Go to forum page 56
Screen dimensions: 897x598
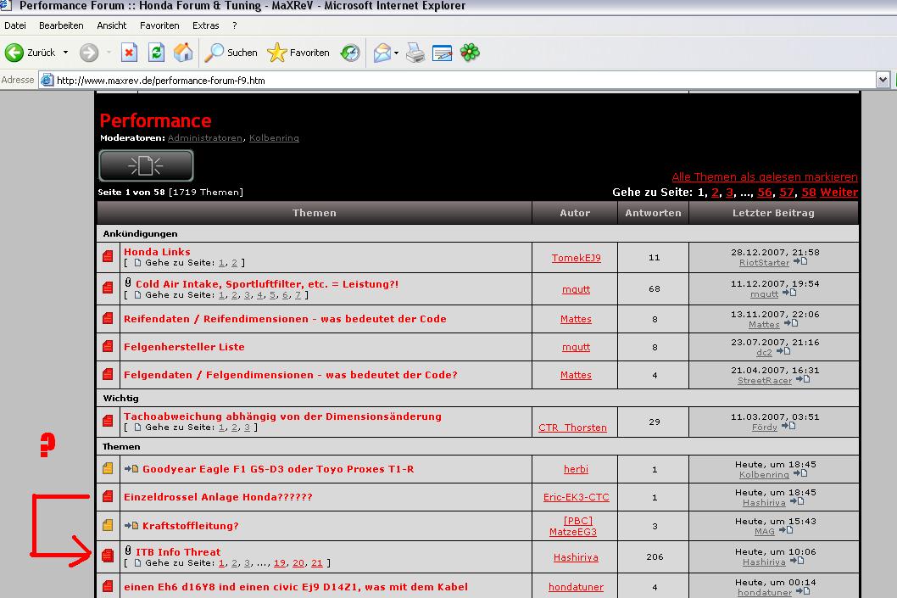click(x=765, y=193)
